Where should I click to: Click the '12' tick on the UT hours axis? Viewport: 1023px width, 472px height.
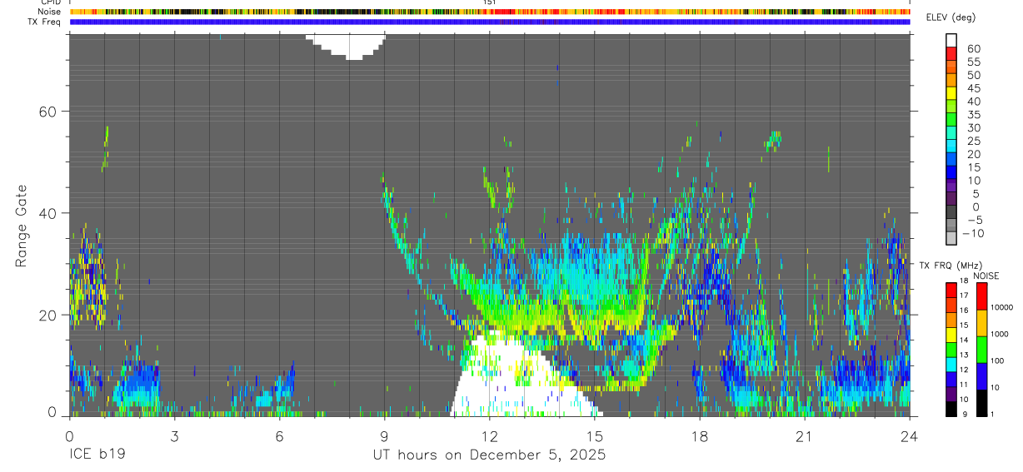489,435
